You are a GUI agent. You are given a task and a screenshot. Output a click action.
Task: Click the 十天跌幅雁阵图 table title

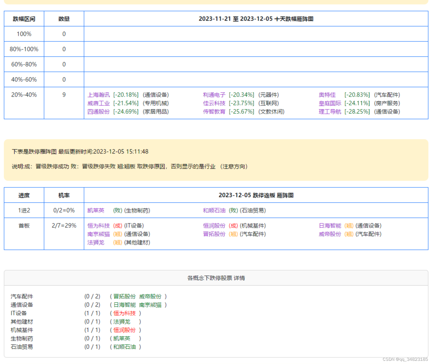tap(256, 19)
